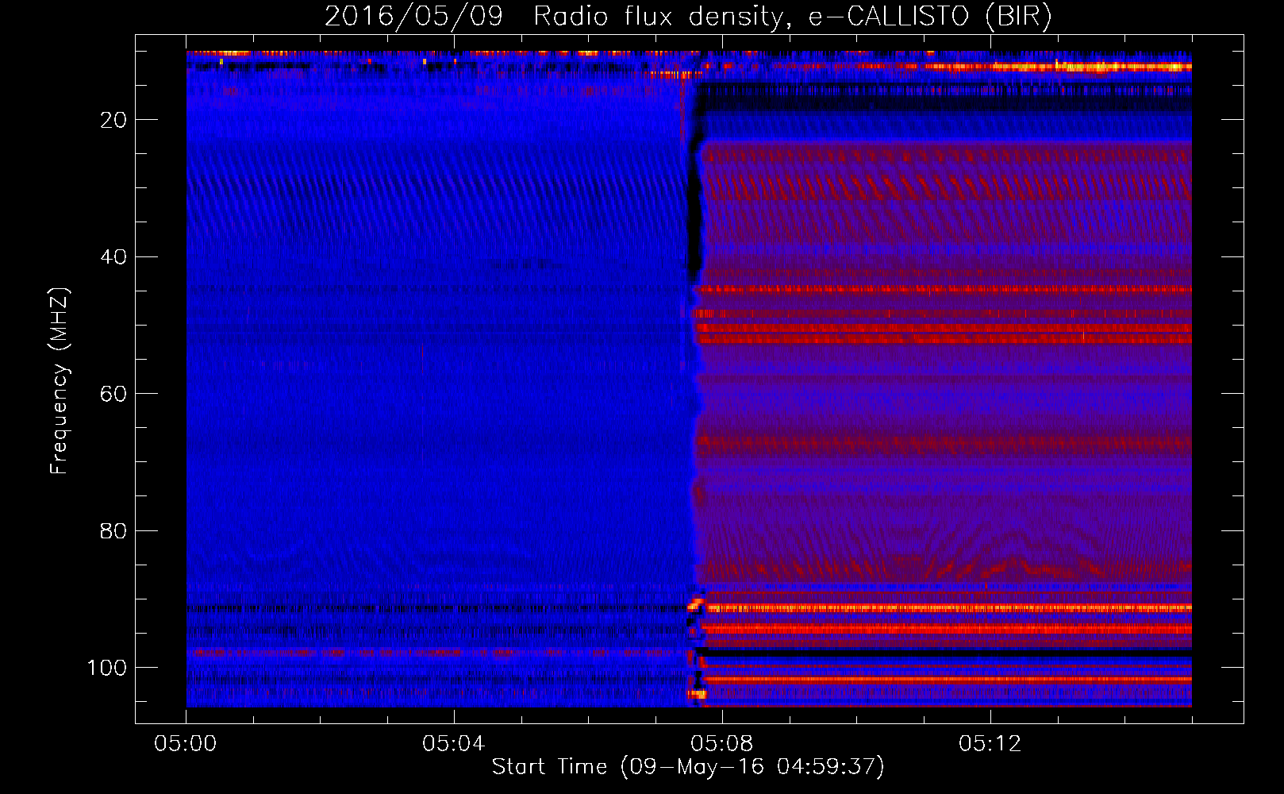This screenshot has width=1284, height=794.
Task: Click the 'Frequency (MHZ)' axis label
Action: point(60,380)
